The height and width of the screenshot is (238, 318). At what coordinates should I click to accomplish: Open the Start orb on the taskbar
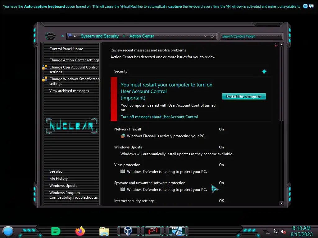click(x=8, y=231)
